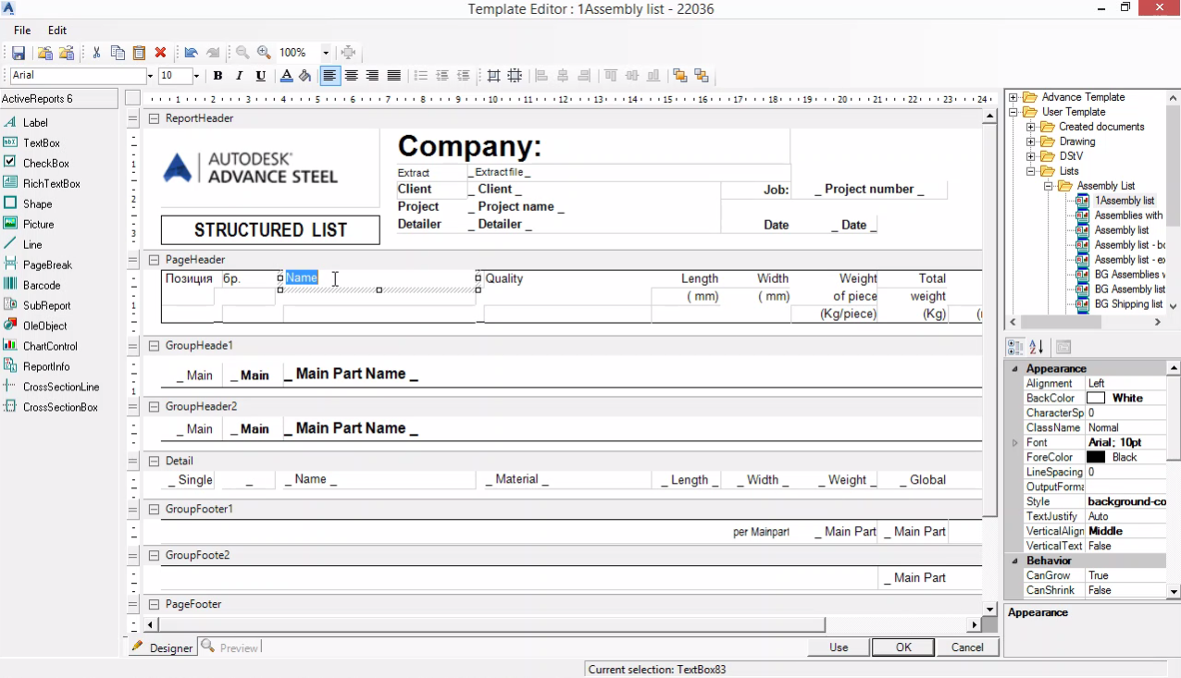Toggle Bold formatting
The width and height of the screenshot is (1181, 678).
218,76
